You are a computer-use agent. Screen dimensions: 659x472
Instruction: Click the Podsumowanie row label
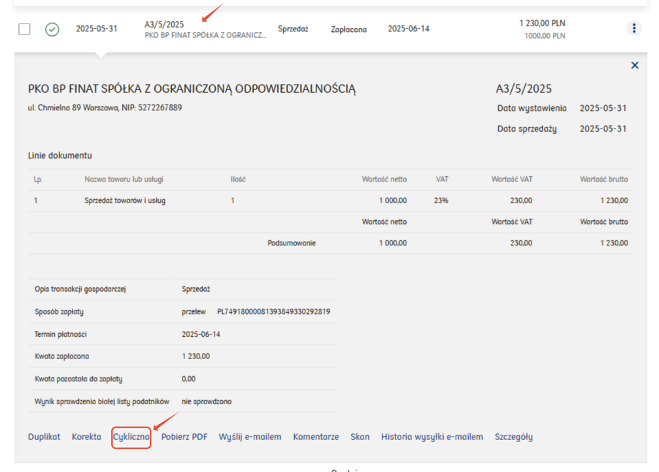(x=292, y=243)
